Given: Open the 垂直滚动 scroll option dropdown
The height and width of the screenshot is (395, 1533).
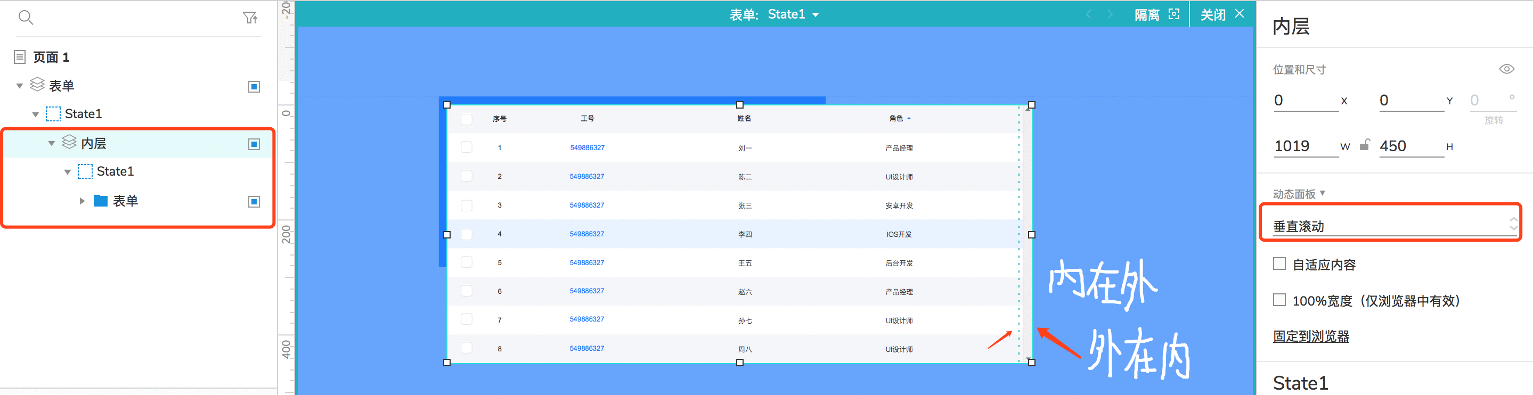Looking at the screenshot, I should (1395, 226).
